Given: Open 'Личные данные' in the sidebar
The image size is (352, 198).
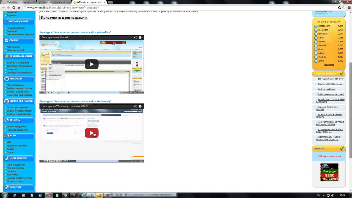Looking at the screenshot, I should (16, 165).
